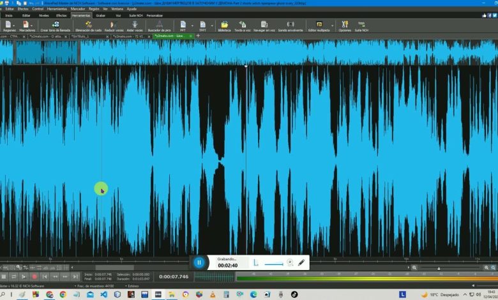The height and width of the screenshot is (300, 498).
Task: Select the Aislar voces tool
Action: click(134, 25)
